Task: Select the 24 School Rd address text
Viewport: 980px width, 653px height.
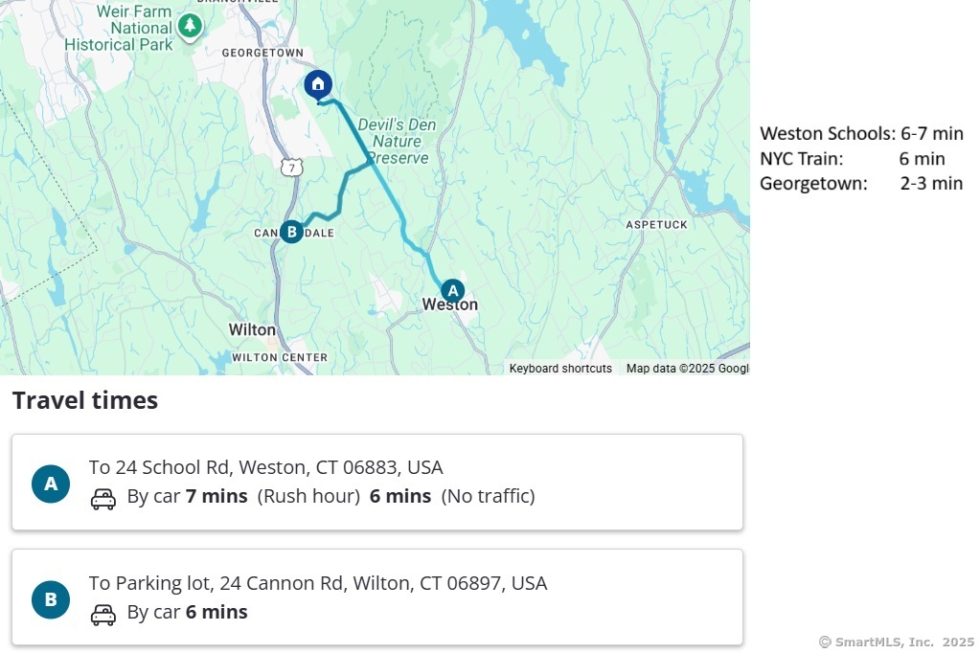Action: (x=265, y=467)
